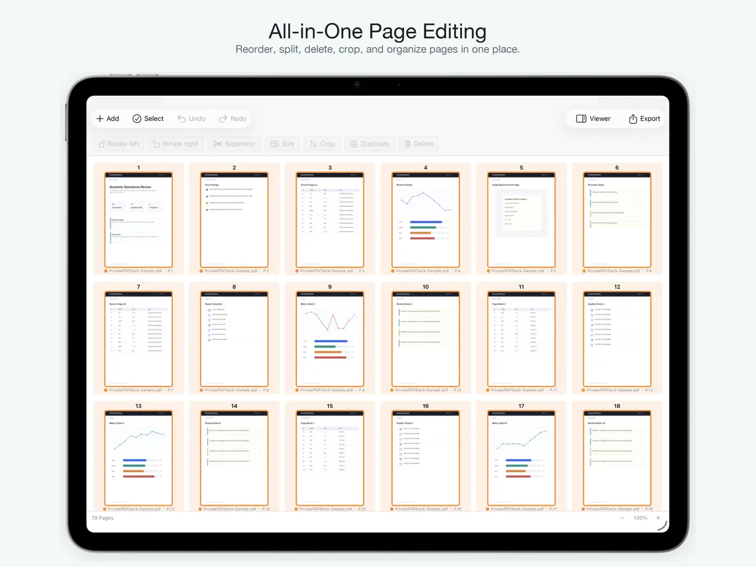This screenshot has width=756, height=567.
Task: Delete pages using trash Delete button
Action: 419,144
